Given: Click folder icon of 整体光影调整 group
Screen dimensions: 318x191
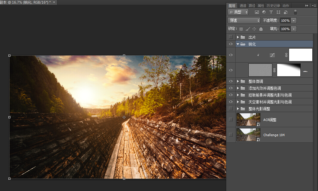Looking at the screenshot, I should point(243,109).
